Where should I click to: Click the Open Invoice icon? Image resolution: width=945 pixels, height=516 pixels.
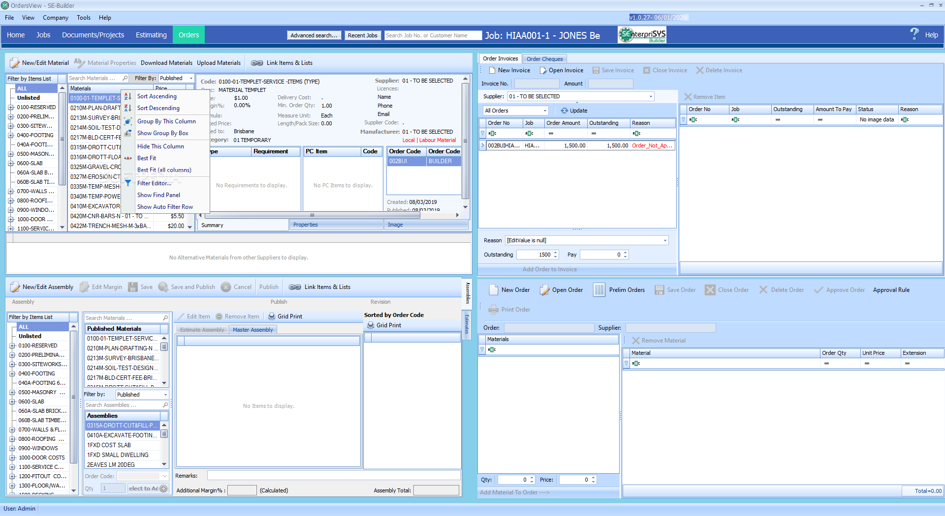click(543, 70)
